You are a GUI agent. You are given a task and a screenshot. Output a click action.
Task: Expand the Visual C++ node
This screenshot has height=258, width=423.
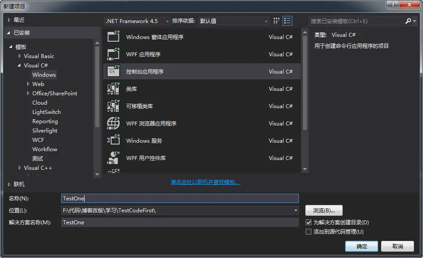point(19,168)
